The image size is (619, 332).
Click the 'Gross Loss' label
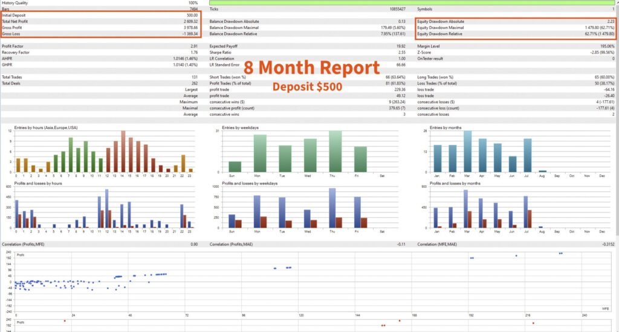point(11,34)
